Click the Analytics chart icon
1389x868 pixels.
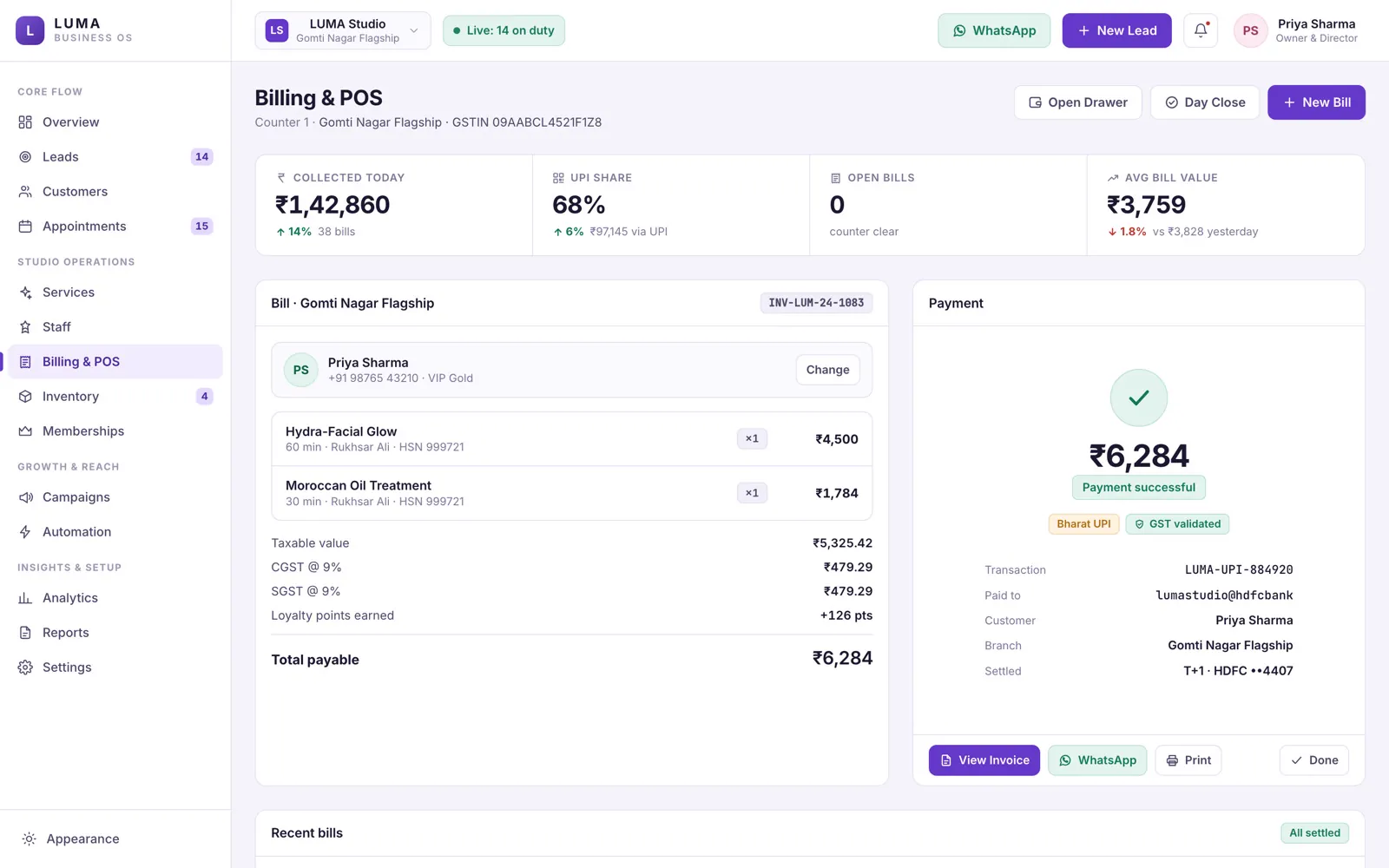point(25,598)
